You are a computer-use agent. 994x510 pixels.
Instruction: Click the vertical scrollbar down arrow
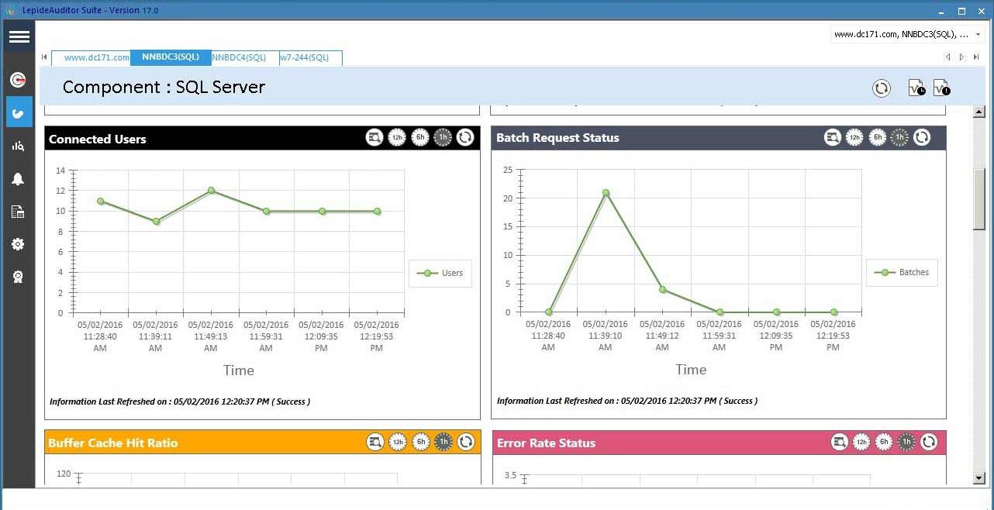978,479
